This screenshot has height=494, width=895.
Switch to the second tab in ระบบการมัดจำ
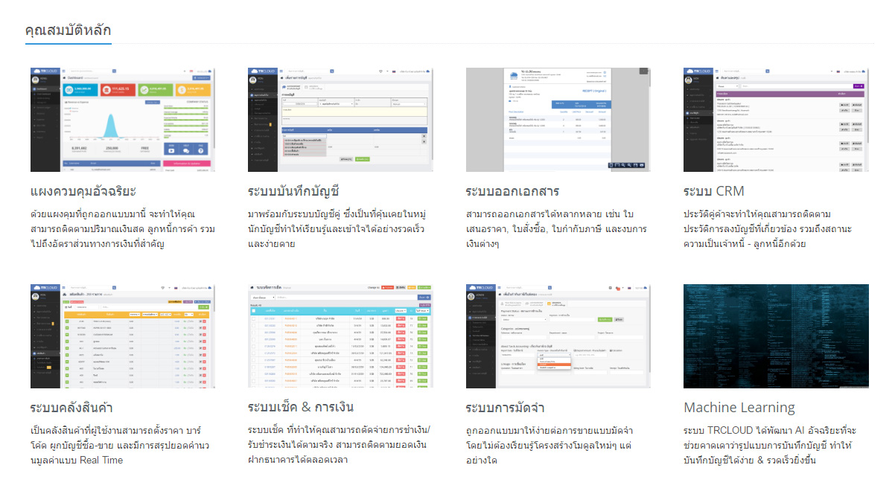(x=534, y=304)
